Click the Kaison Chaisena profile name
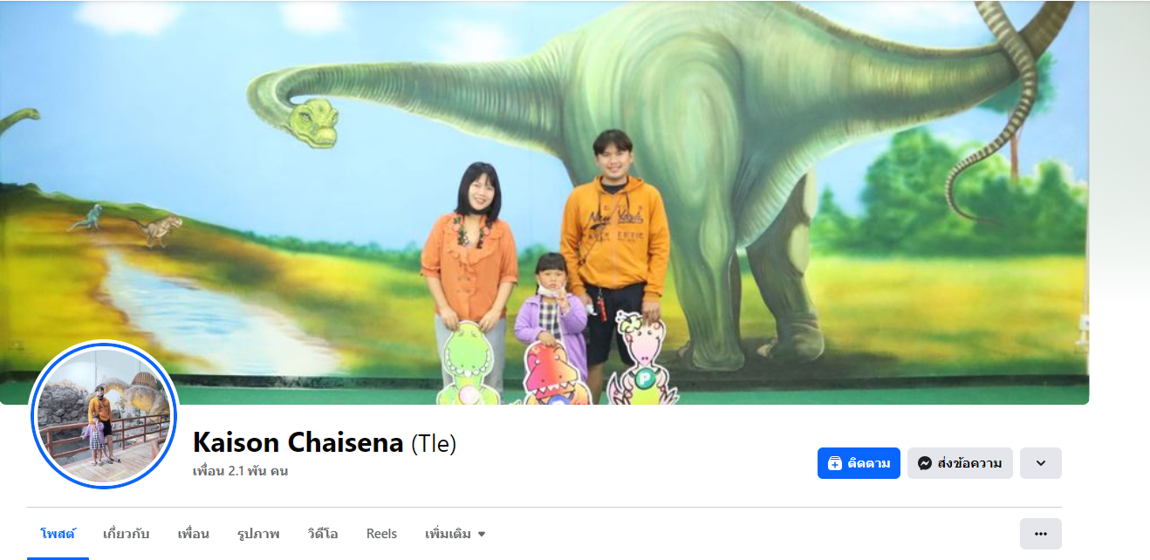 298,442
